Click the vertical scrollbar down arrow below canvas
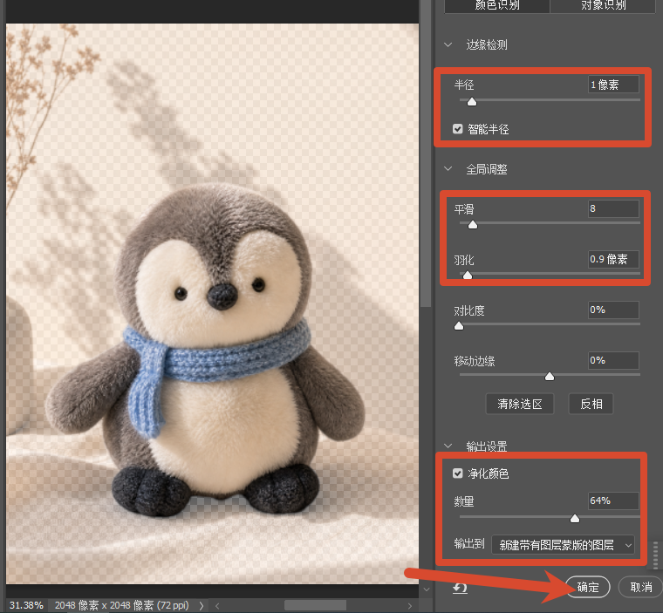Image resolution: width=663 pixels, height=613 pixels. click(427, 589)
